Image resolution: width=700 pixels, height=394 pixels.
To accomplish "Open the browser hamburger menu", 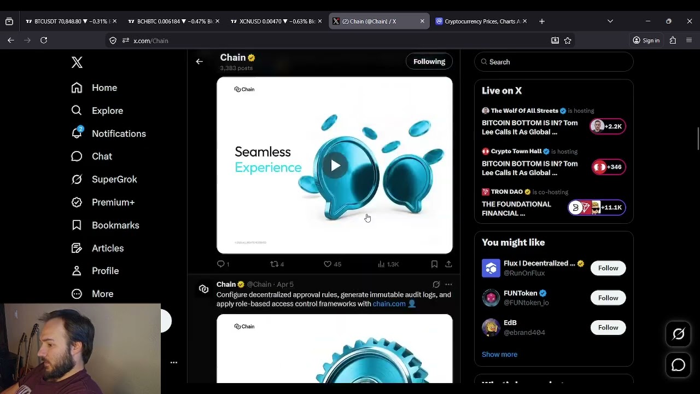I will [689, 40].
